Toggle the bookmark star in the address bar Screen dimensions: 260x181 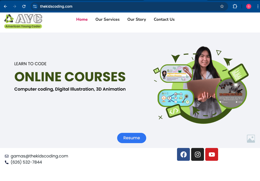222,6
